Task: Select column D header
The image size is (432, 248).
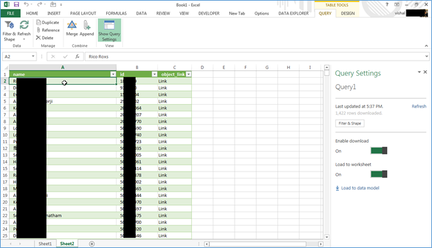Action: coord(202,68)
